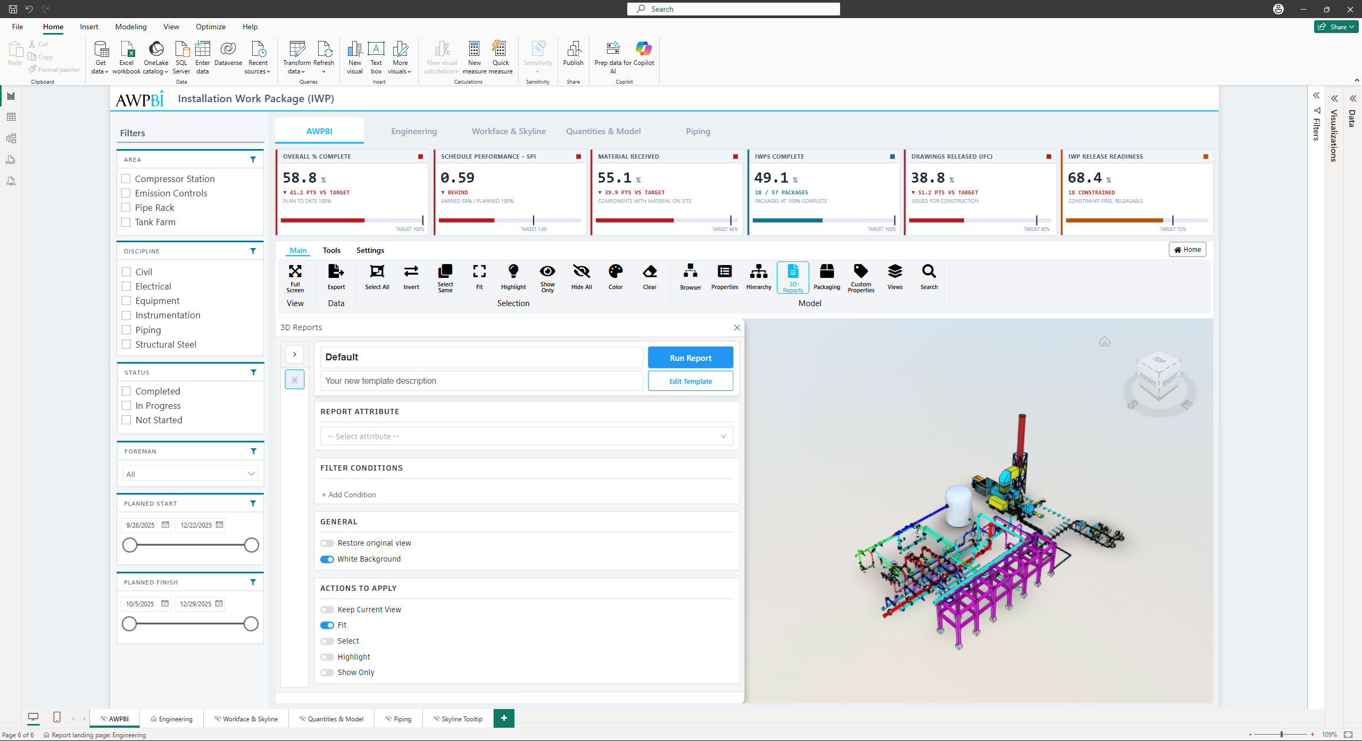Turn off White Background switch
The width and height of the screenshot is (1362, 741).
[327, 559]
